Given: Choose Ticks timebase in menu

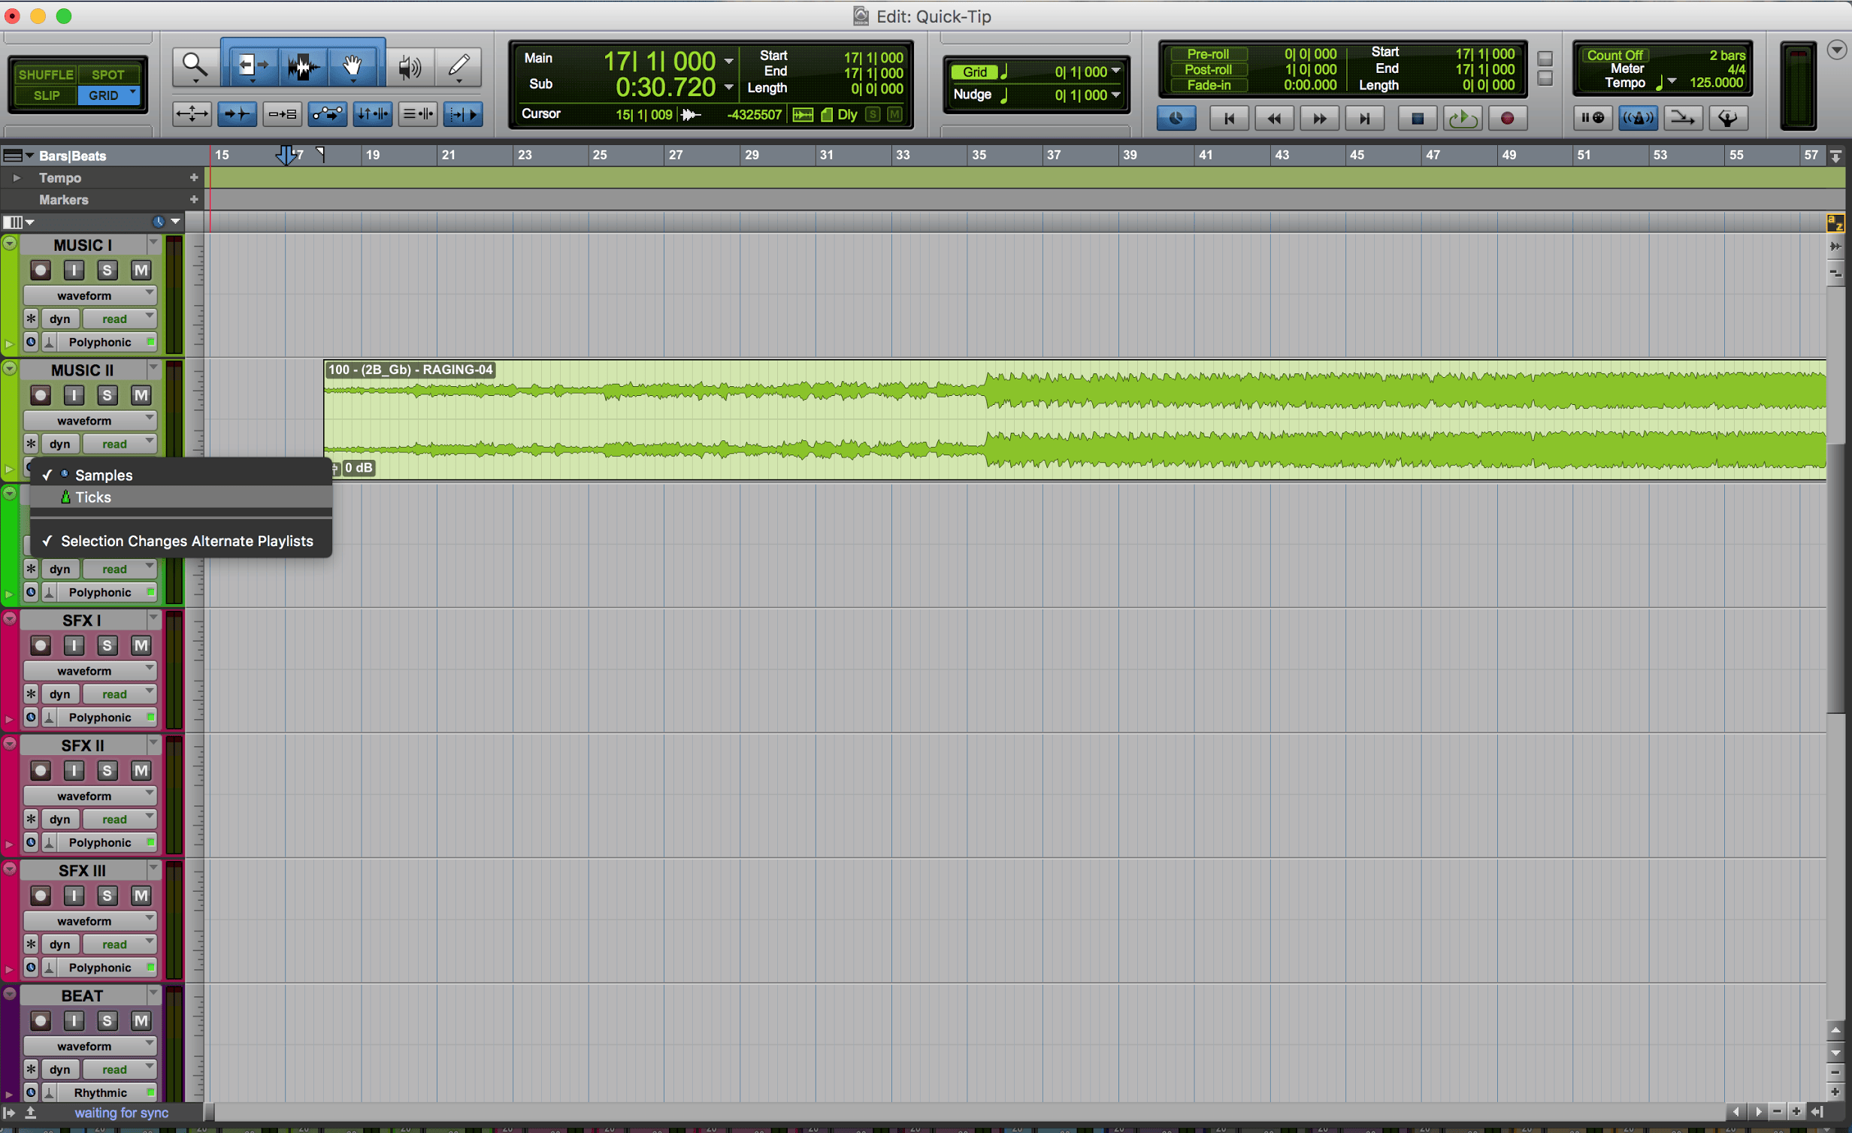Looking at the screenshot, I should click(x=180, y=497).
